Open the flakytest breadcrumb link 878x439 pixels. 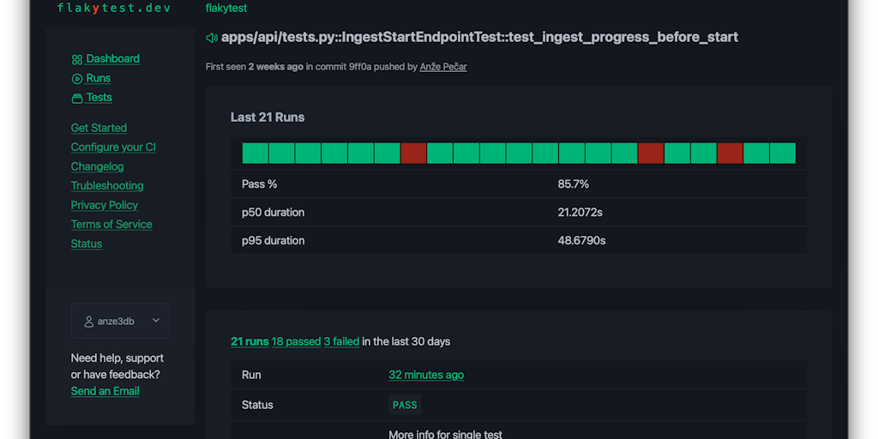click(226, 8)
